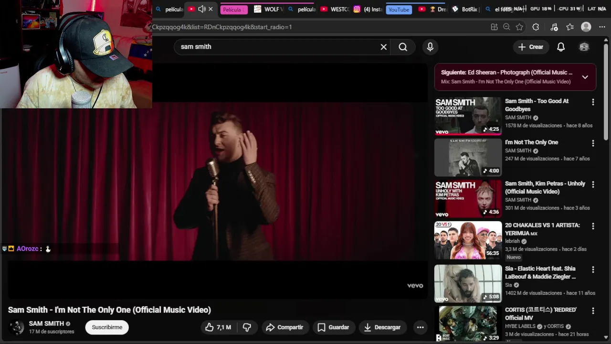This screenshot has height=344, width=611.
Task: Click the Suscribirme button
Action: (107, 327)
